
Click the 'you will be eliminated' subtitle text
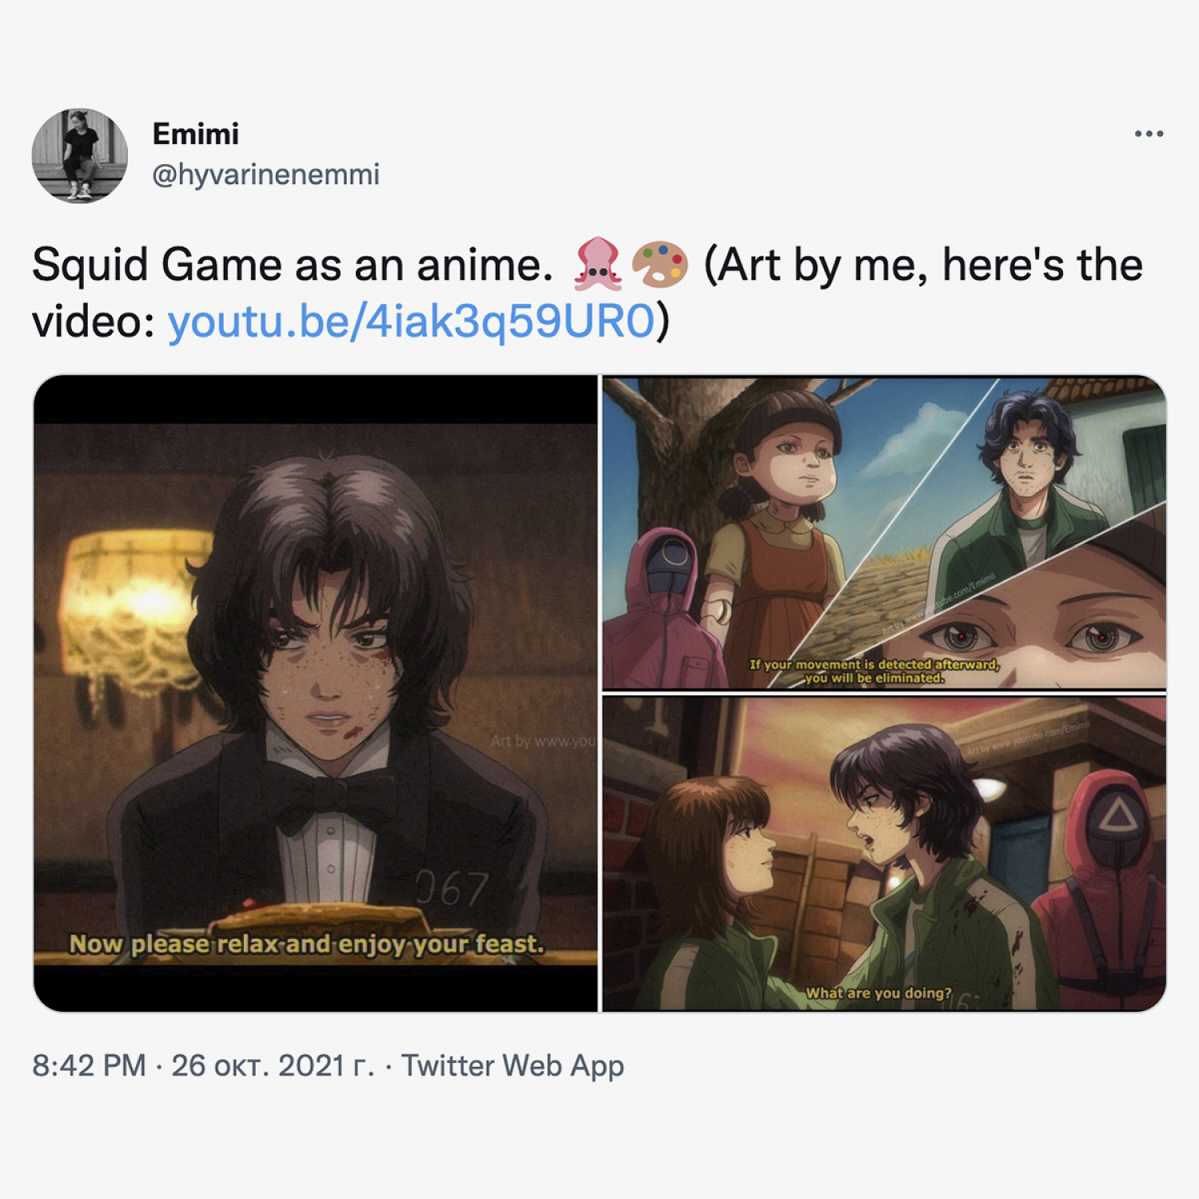[x=874, y=678]
